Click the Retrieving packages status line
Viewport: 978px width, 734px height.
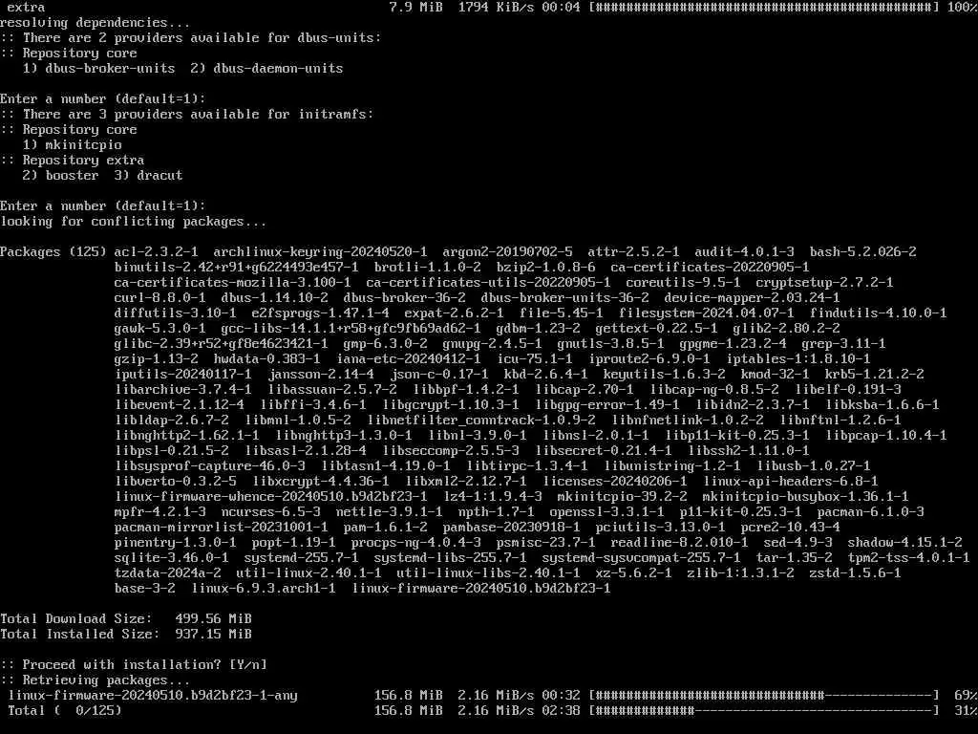point(96,680)
